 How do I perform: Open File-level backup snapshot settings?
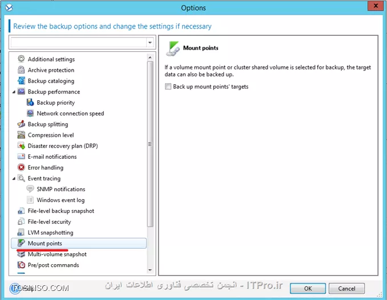61,211
